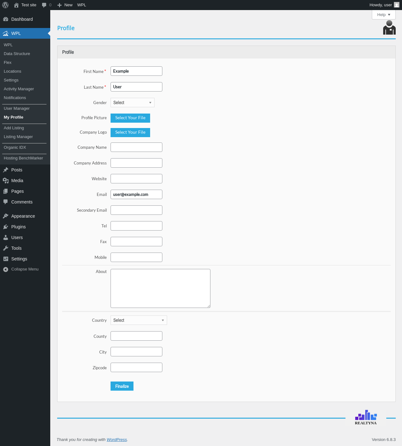Open comments bubble icon in admin bar

click(x=44, y=5)
